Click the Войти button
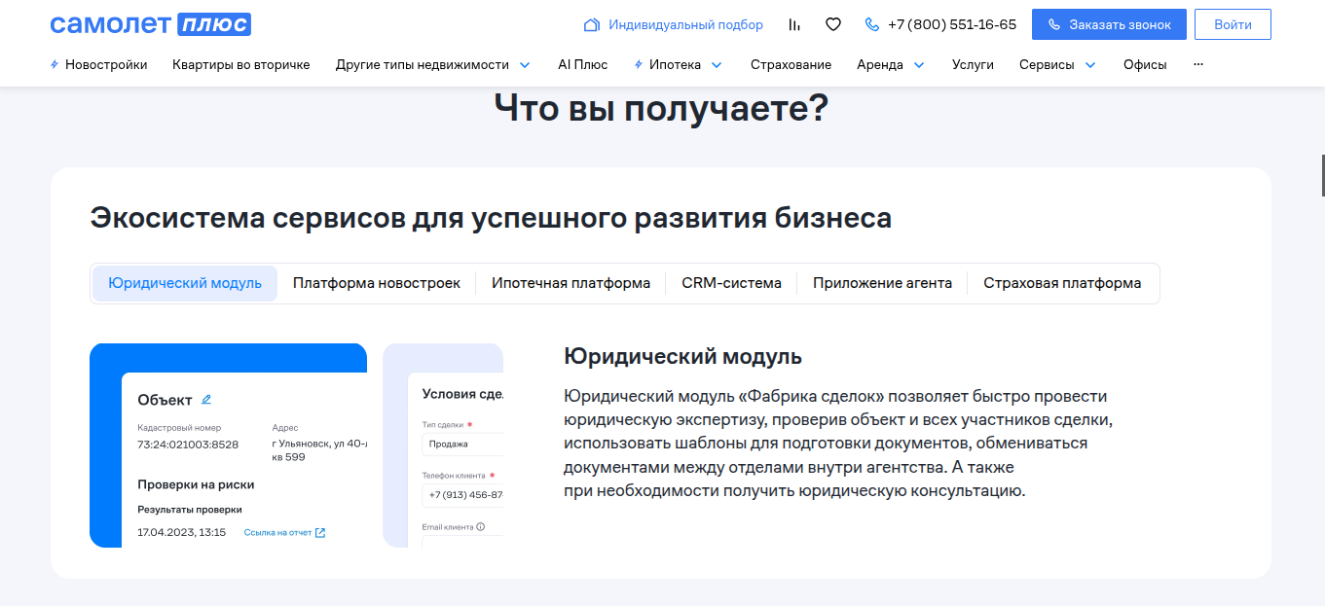The image size is (1325, 606). (x=1233, y=24)
